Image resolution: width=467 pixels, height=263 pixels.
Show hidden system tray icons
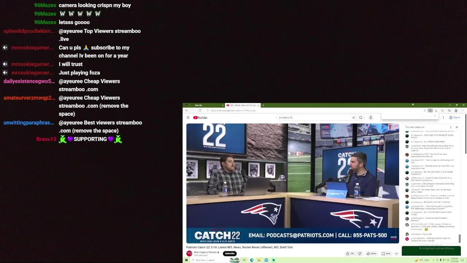click(433, 260)
